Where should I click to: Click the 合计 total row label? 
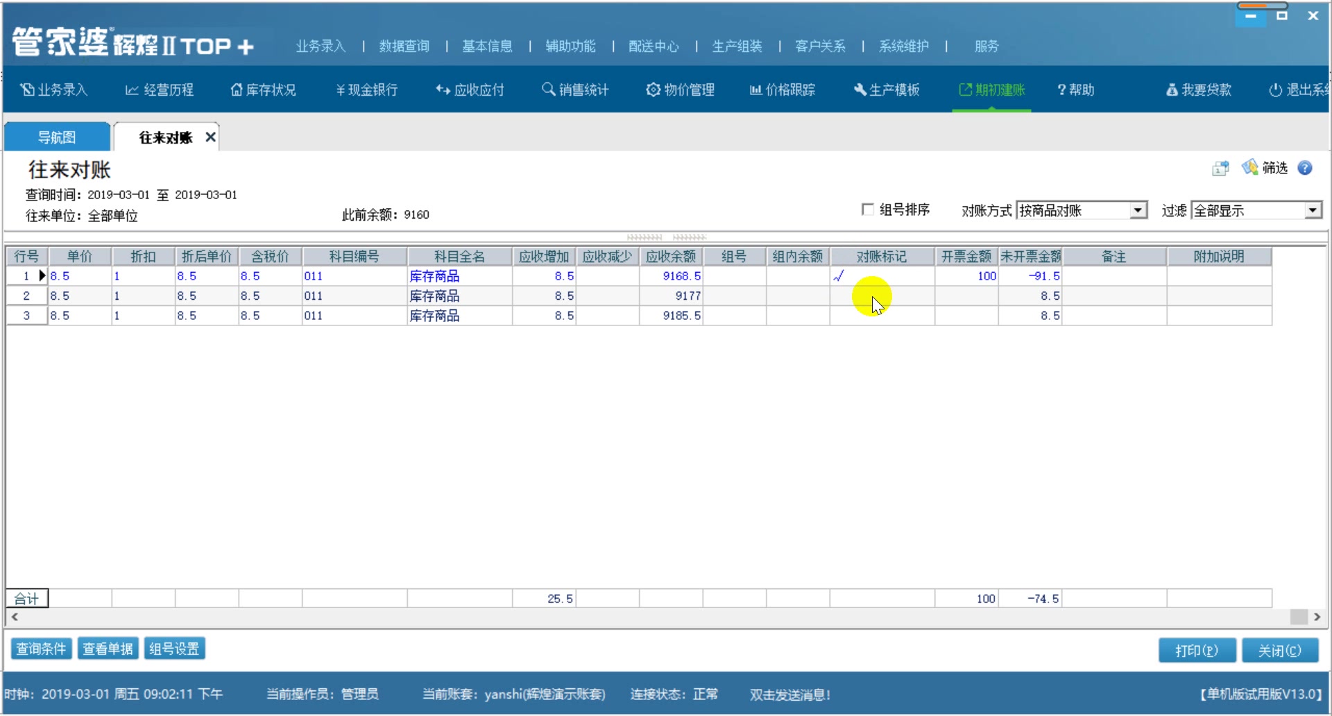[27, 598]
